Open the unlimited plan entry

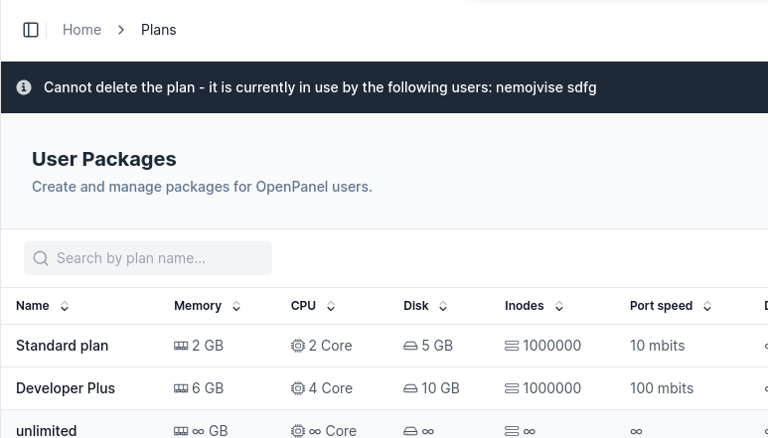[x=47, y=431]
